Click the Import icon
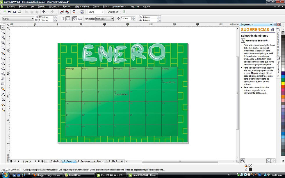This screenshot has width=285, height=178. click(x=62, y=12)
